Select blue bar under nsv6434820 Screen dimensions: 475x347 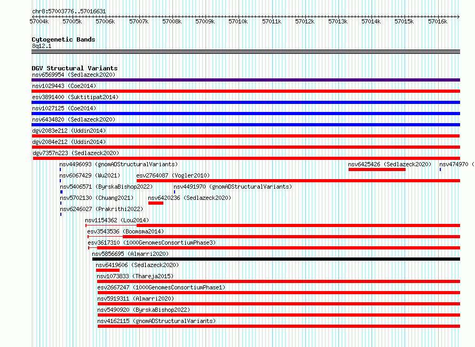pyautogui.click(x=246, y=125)
